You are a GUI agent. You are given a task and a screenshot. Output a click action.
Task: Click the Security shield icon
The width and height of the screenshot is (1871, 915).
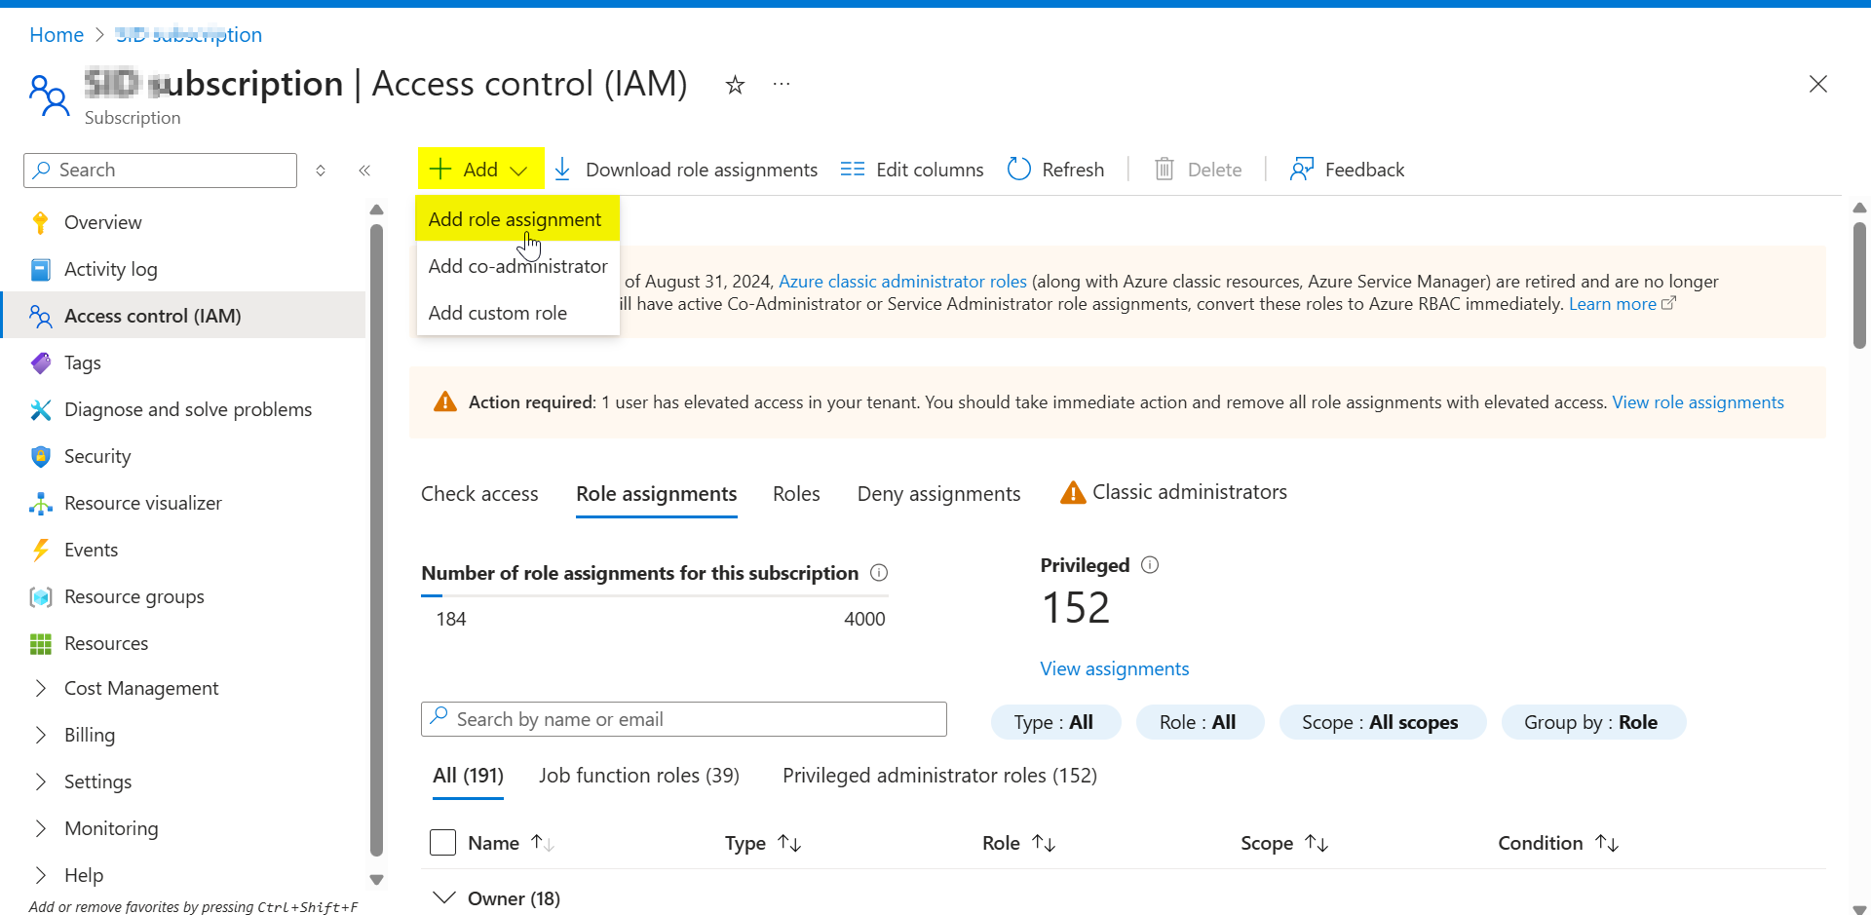click(40, 456)
